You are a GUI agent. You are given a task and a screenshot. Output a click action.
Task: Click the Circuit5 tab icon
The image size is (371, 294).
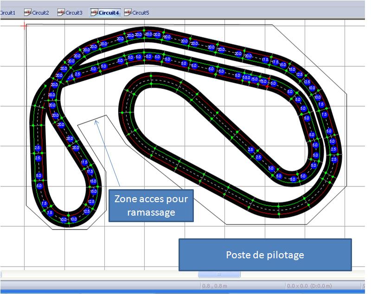click(x=128, y=13)
